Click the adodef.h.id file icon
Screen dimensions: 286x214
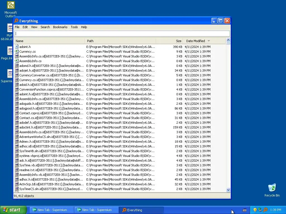tap(17, 123)
